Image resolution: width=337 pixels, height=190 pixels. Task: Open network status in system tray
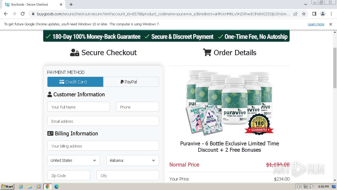(306, 187)
